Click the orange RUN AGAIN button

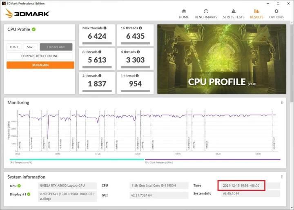coord(40,65)
